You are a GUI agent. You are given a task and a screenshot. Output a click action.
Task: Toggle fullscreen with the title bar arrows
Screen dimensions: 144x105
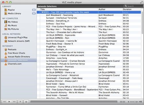(x=141, y=2)
